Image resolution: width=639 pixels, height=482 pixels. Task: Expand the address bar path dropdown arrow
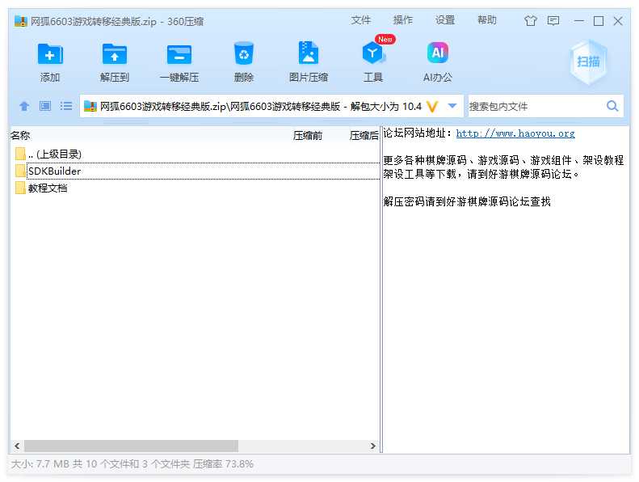pos(452,106)
